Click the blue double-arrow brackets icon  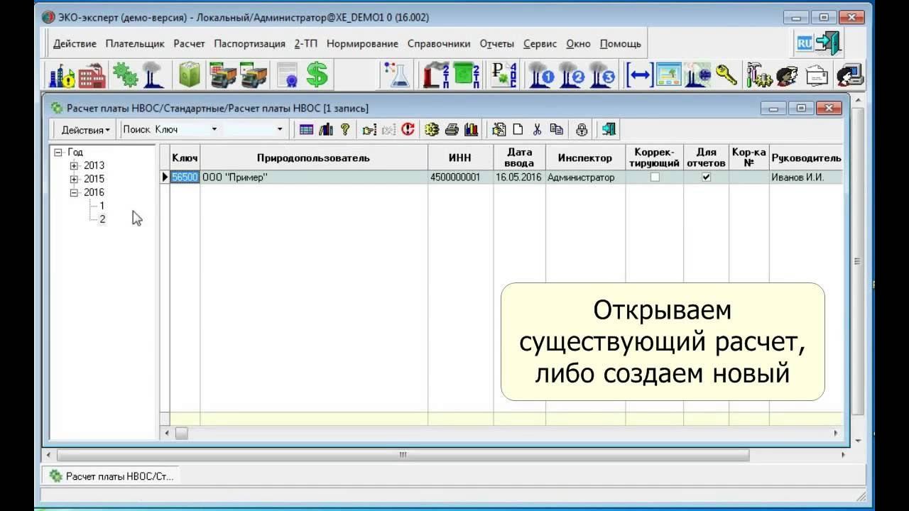tap(639, 75)
